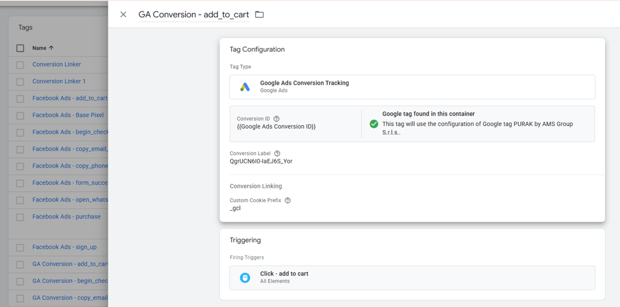Edit the tag name GA Conversion - add_to_cart
This screenshot has width=620, height=307.
(194, 15)
